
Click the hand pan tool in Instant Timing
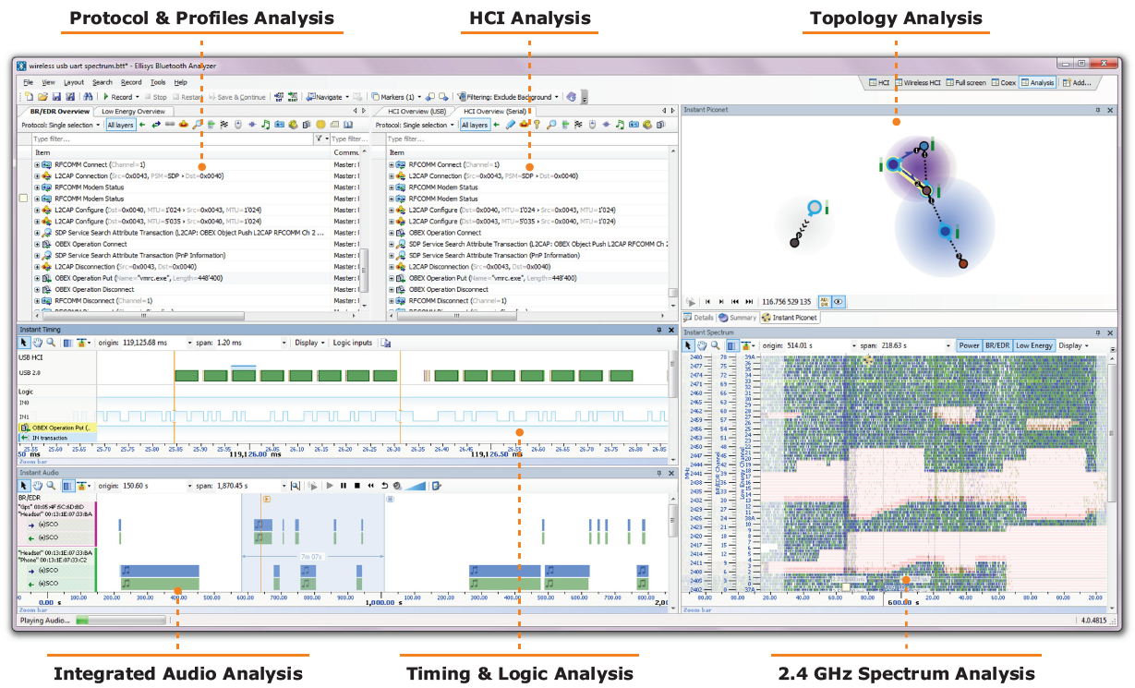(x=38, y=343)
